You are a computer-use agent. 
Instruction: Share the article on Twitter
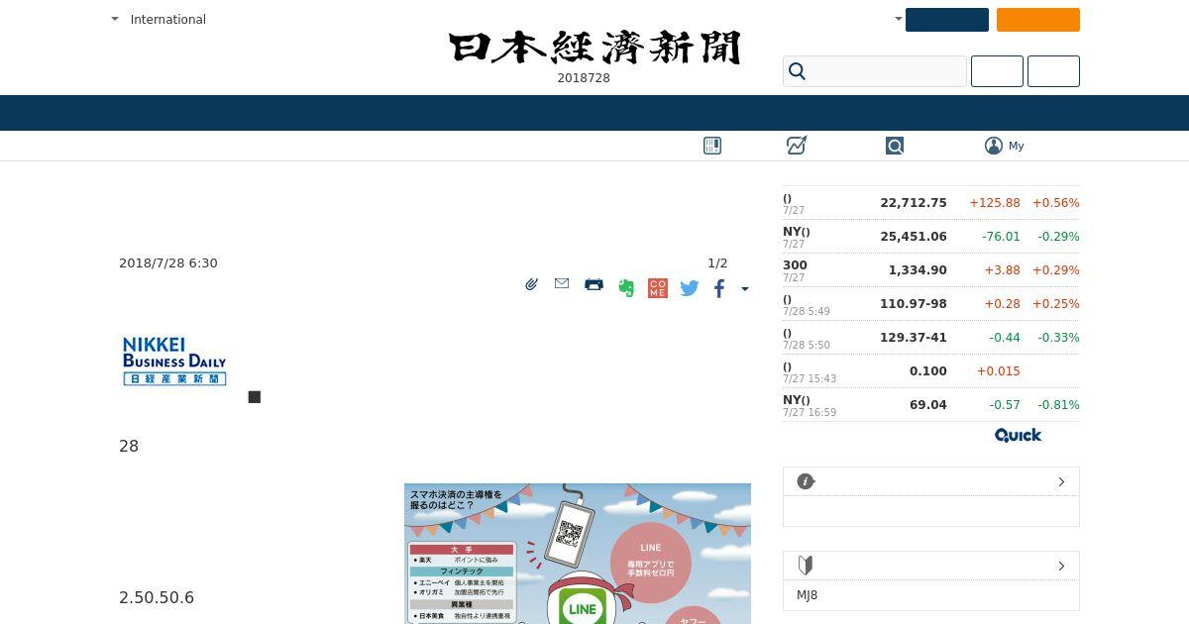coord(690,288)
